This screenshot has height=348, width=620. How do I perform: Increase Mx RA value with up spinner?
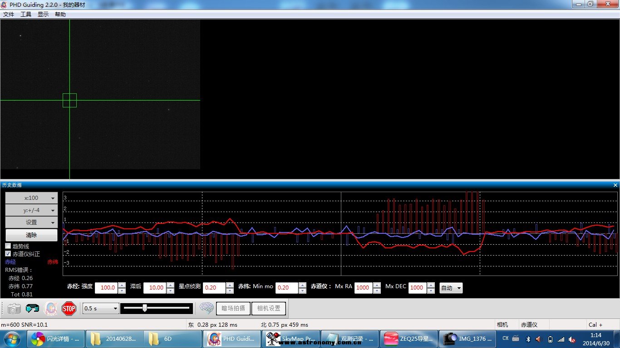click(x=377, y=285)
